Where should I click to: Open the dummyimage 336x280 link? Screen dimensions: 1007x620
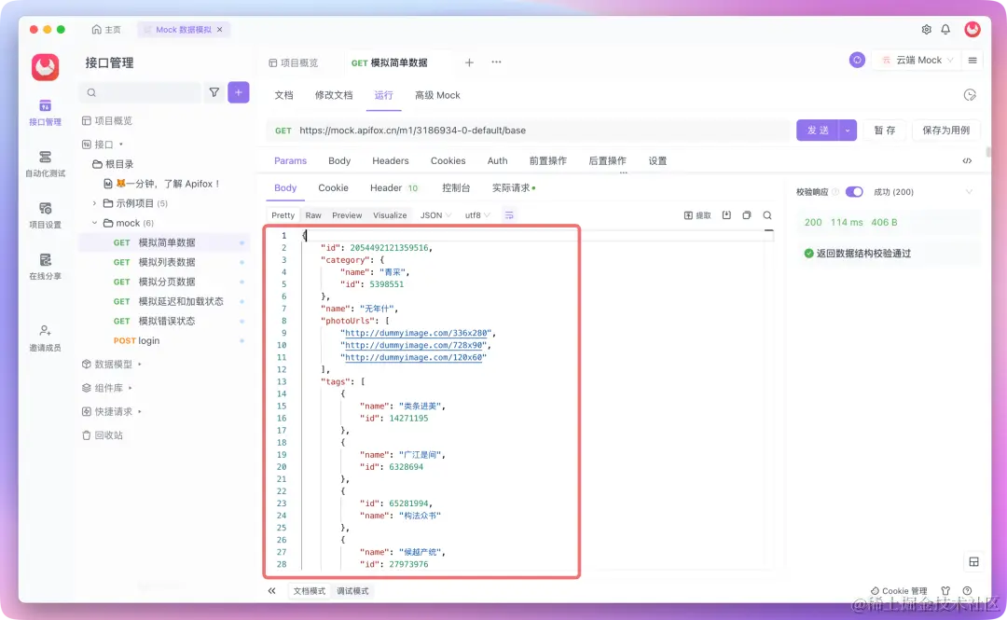click(x=416, y=333)
